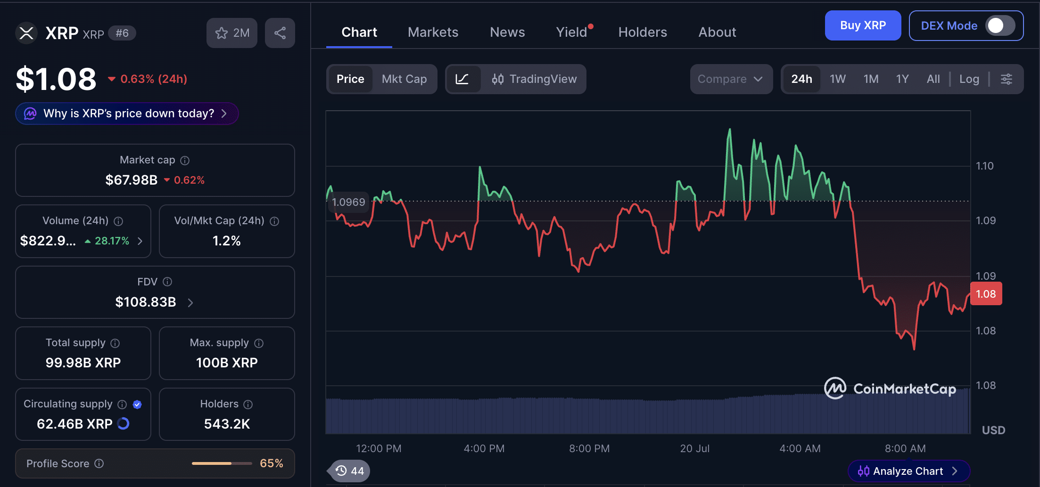Toggle DEX Mode switch
The height and width of the screenshot is (487, 1040).
tap(1000, 25)
